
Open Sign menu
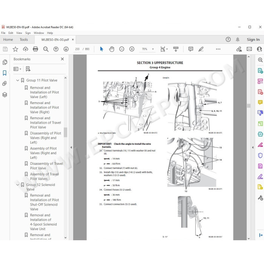click(28, 33)
